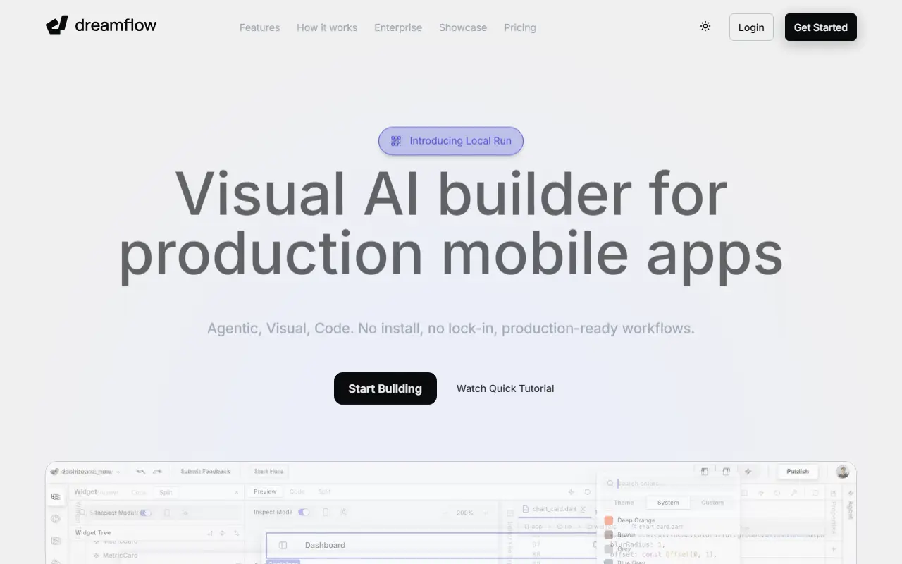
Task: View the Pricing page
Action: [520, 27]
